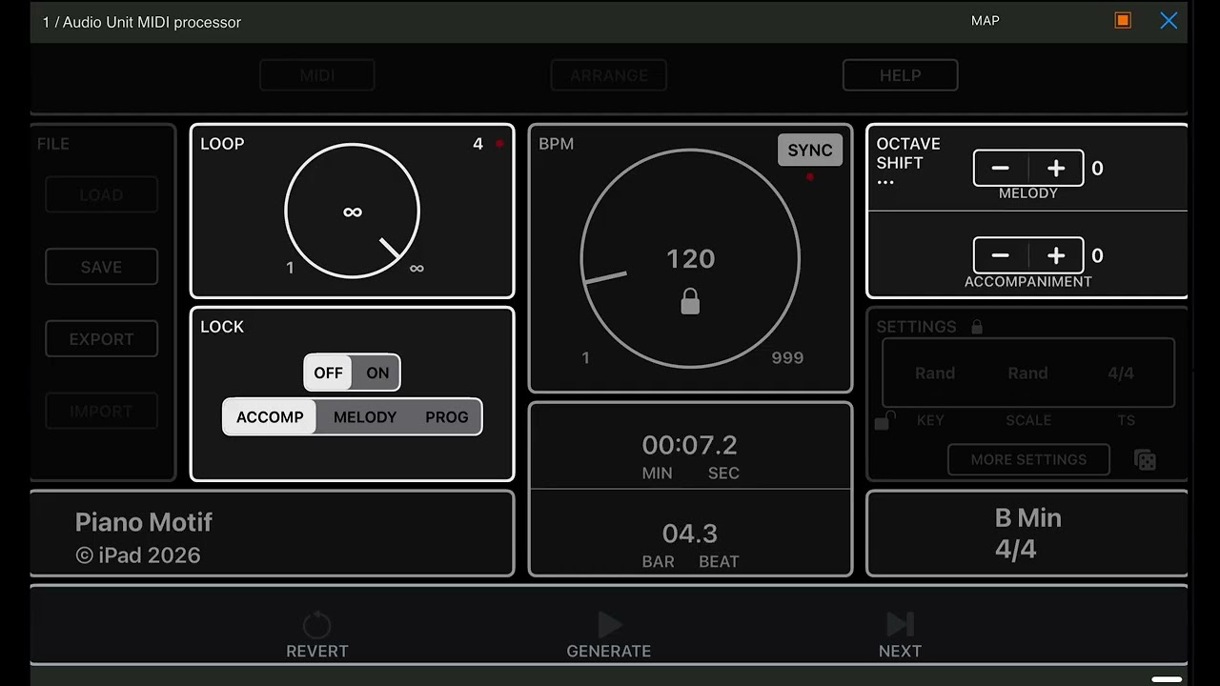Decrease melody octave shift with minus
The height and width of the screenshot is (686, 1220).
1001,169
